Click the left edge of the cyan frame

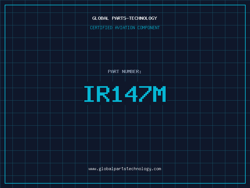point(5,94)
